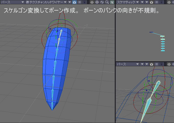Click the list options icon in the スケマティック viewport
174x123 pixels.
[x=156, y=2]
